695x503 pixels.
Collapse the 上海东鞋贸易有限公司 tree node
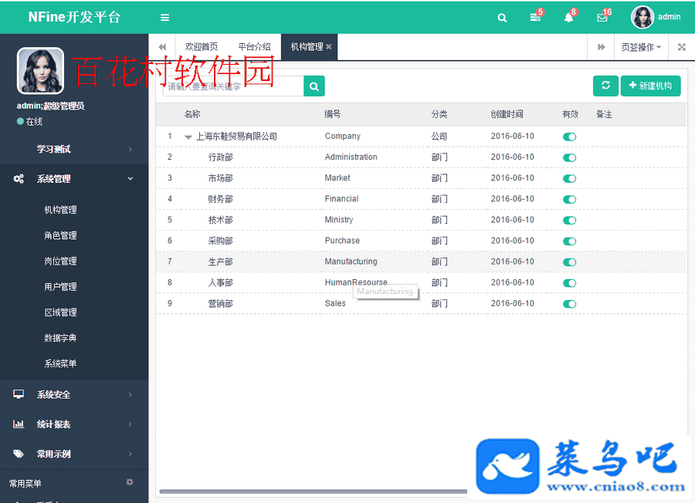pyautogui.click(x=188, y=137)
